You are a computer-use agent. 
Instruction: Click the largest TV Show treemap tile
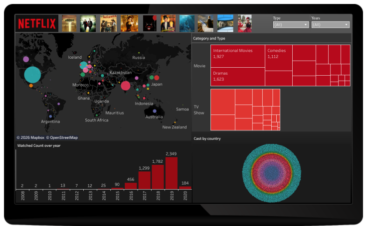tap(222, 102)
